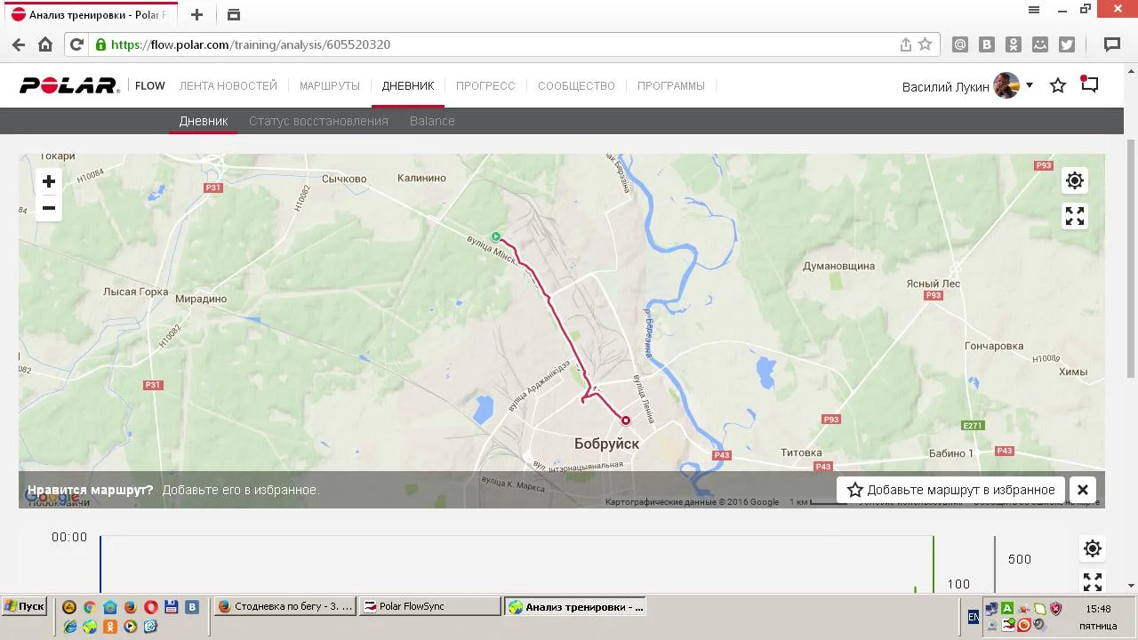Click the star icon in Polar header
This screenshot has height=640, width=1138.
pos(1058,85)
